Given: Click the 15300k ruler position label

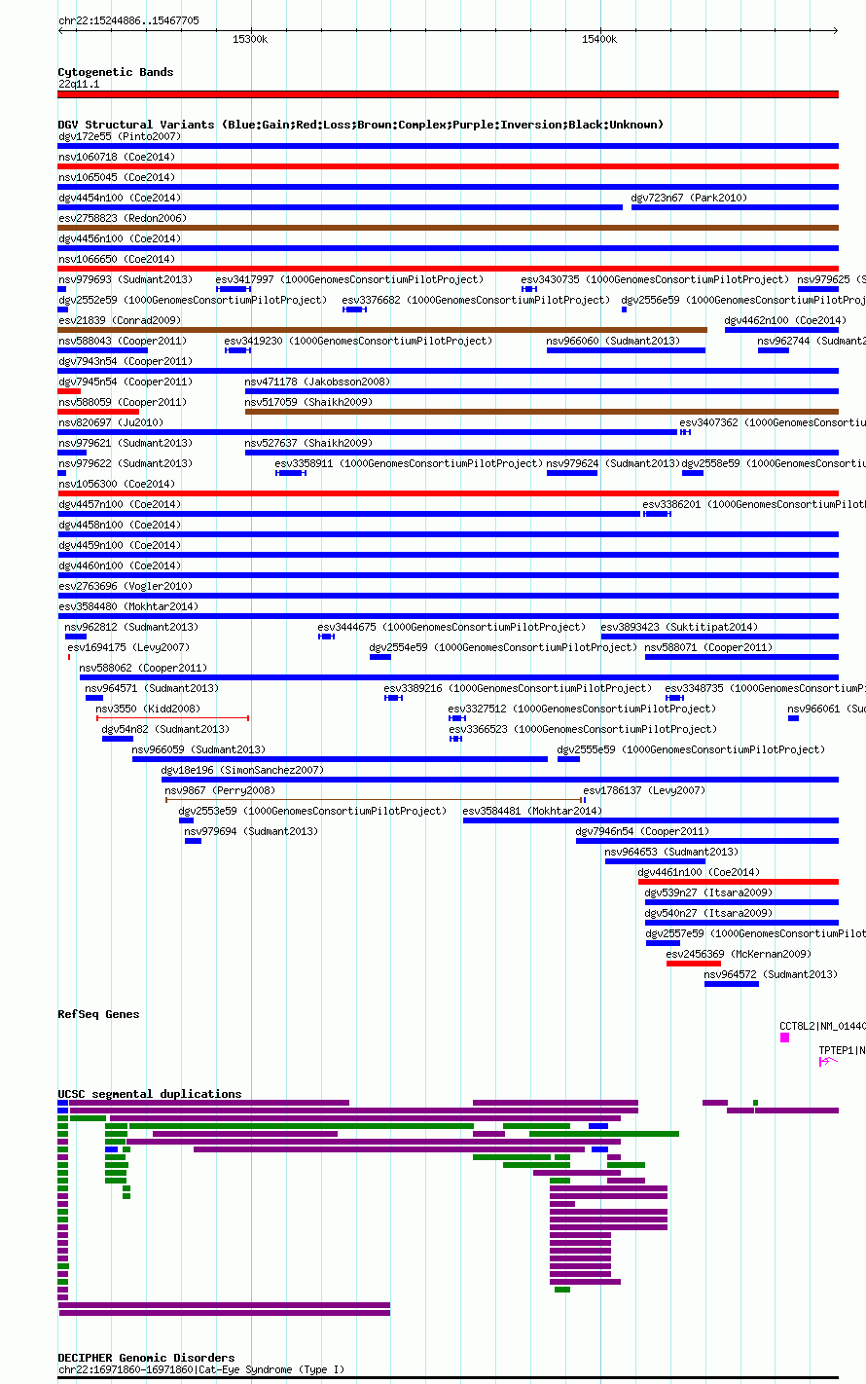Looking at the screenshot, I should [x=250, y=39].
